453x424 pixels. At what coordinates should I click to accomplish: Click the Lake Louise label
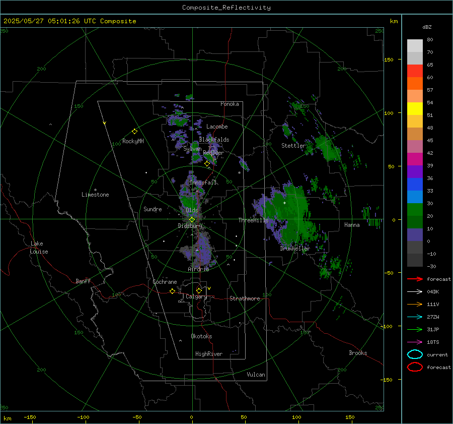tap(39, 248)
